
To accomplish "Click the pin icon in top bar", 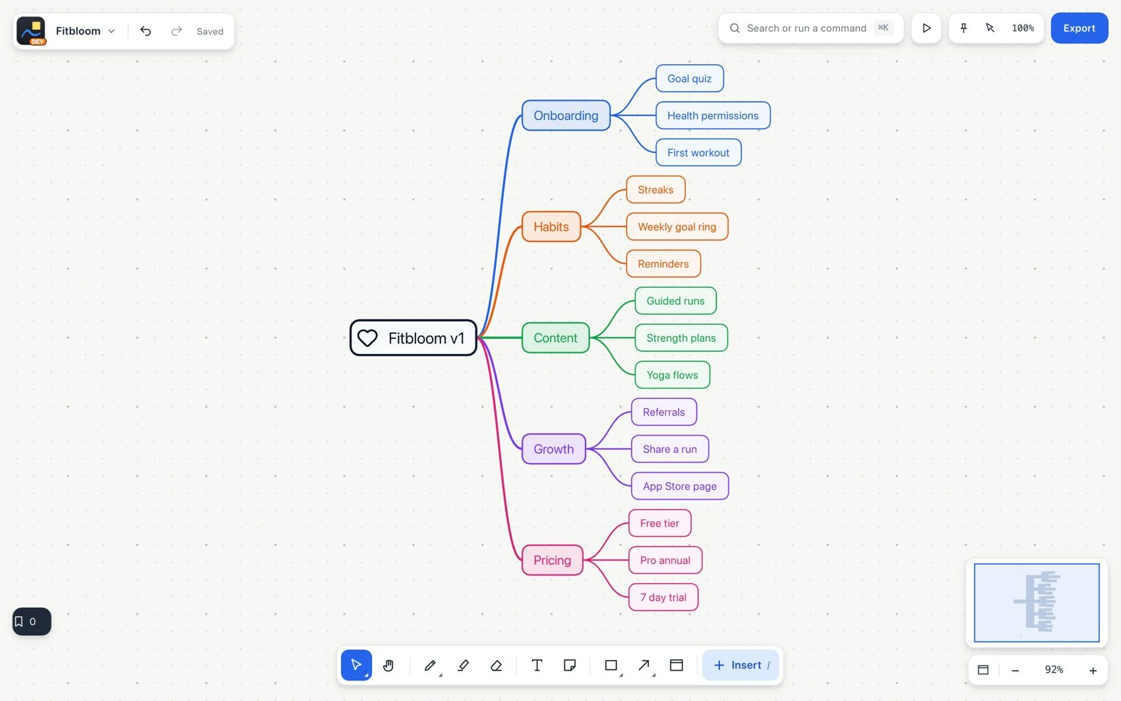I will [x=963, y=28].
